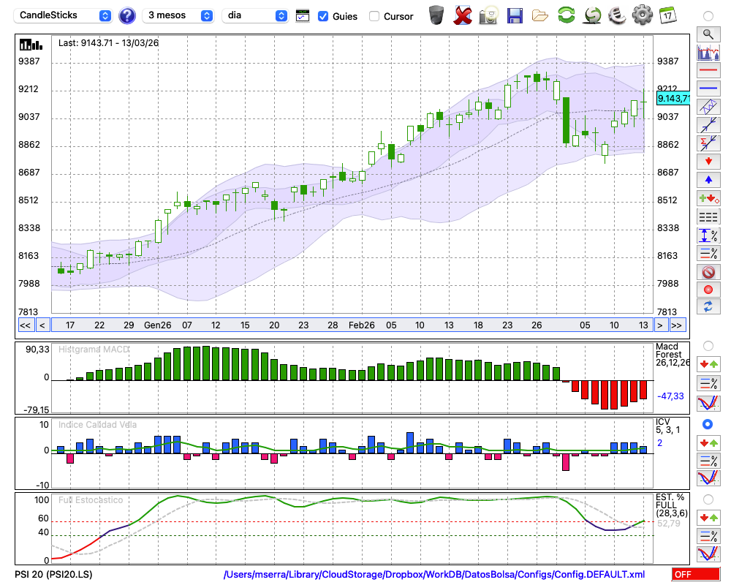Click the Config.DEFAULT.xml file path link

434,575
